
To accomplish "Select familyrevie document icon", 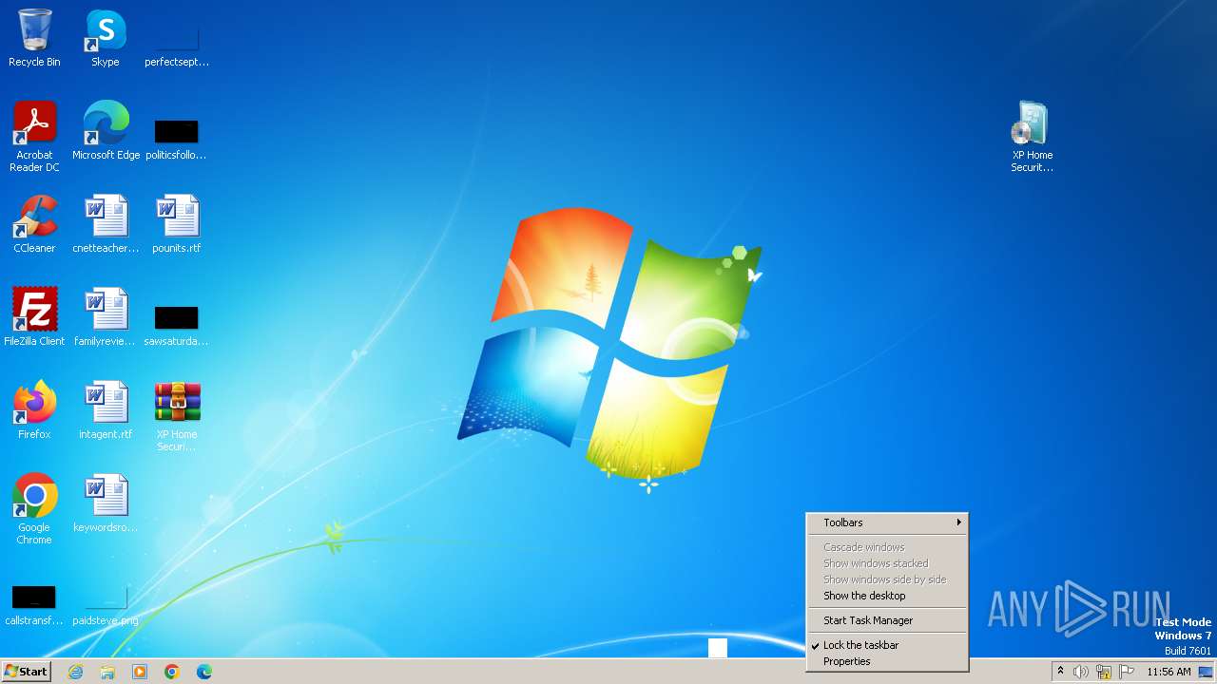I will 106,317.
